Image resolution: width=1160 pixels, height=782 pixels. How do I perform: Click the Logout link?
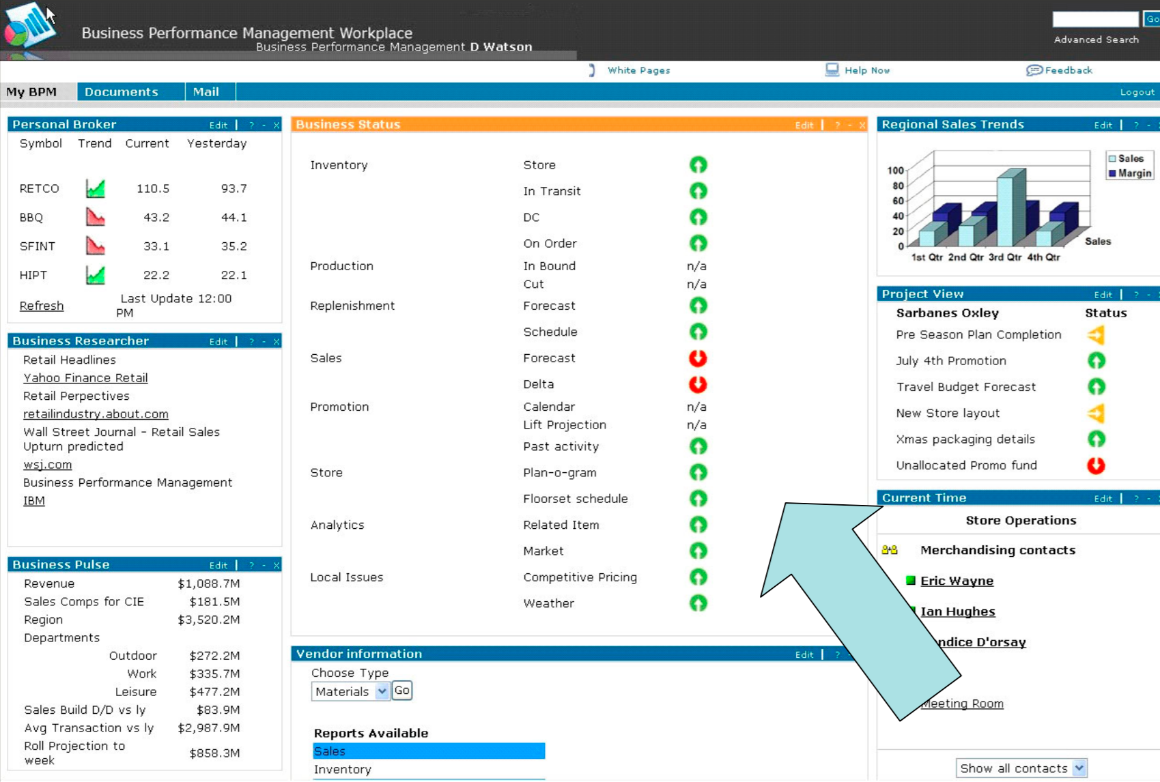pos(1137,92)
